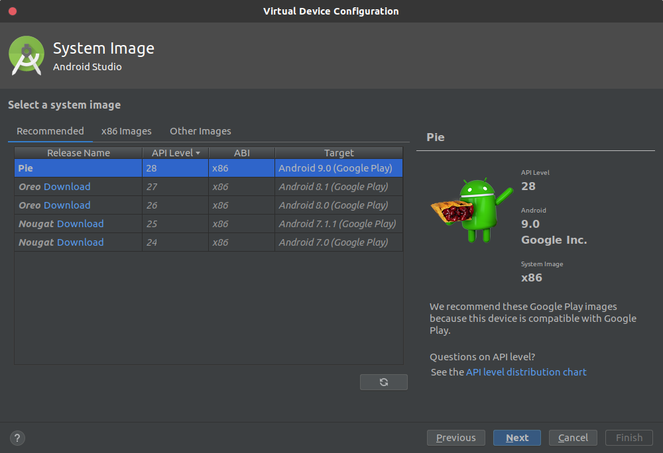Click API level 27 cell in table
Image resolution: width=663 pixels, height=453 pixels.
pyautogui.click(x=176, y=187)
